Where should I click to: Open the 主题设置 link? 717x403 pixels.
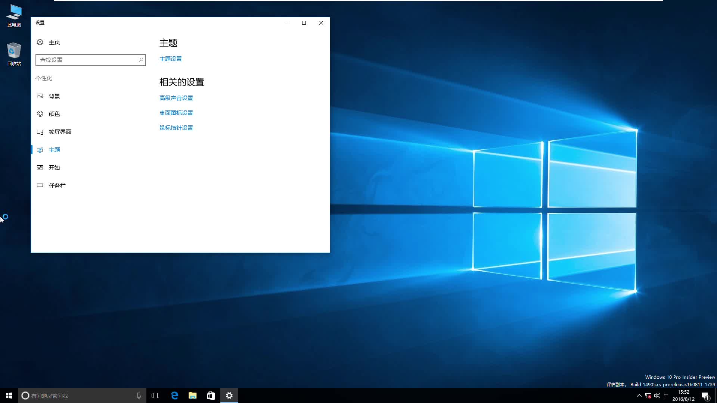pos(170,59)
